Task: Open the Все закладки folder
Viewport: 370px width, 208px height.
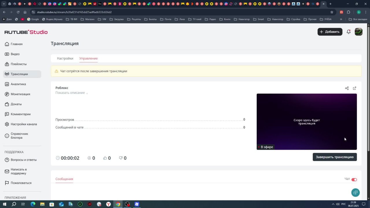Action: tap(358, 19)
